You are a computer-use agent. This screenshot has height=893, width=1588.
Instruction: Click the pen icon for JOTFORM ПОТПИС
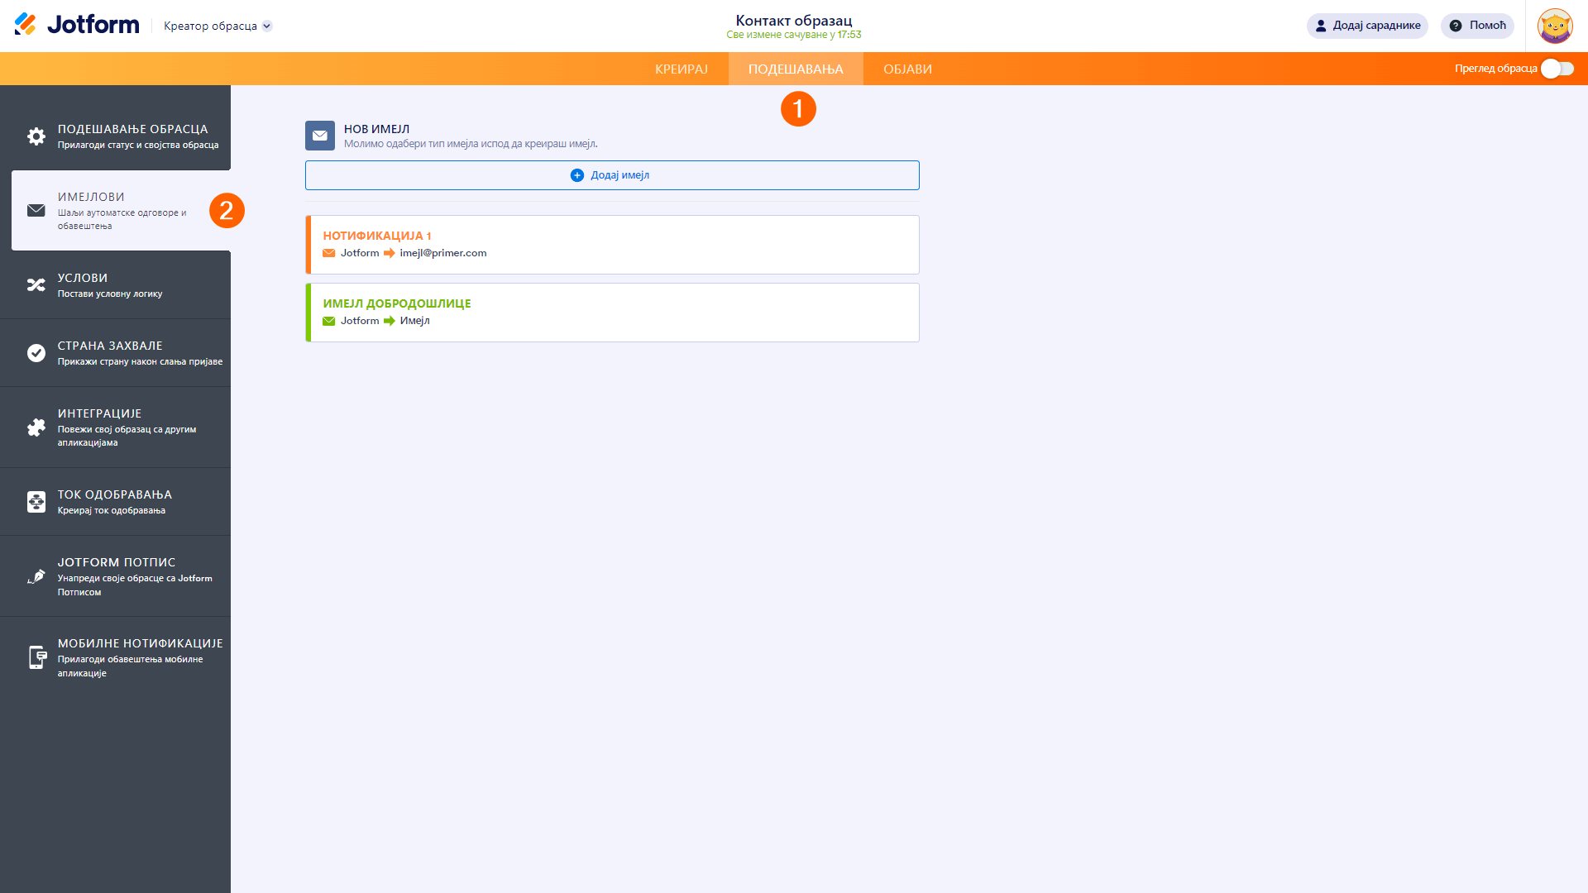click(x=36, y=576)
